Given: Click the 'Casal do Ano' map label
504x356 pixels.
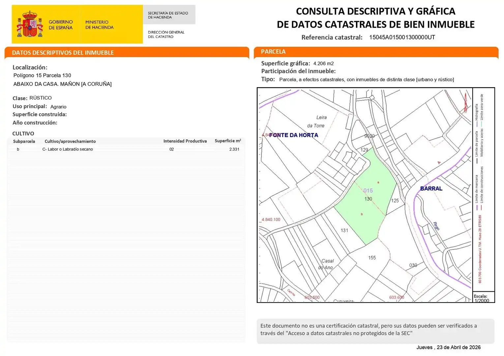Looking at the screenshot, I should point(326,264).
